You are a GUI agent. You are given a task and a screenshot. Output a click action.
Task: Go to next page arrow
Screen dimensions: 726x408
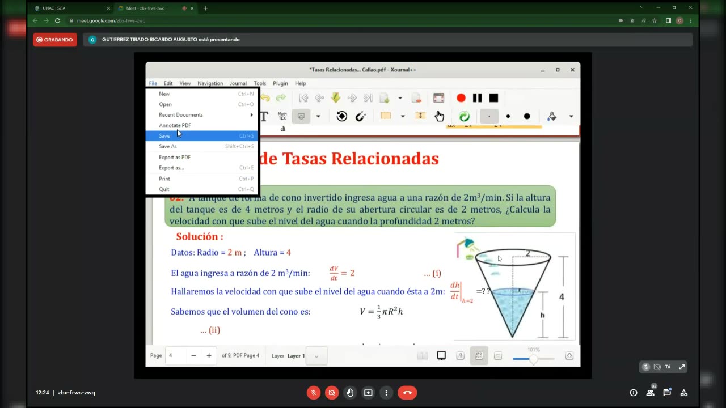coord(352,98)
